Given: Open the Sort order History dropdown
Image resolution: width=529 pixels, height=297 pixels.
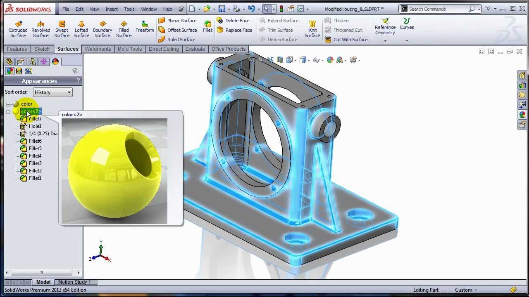Looking at the screenshot, I should pos(52,92).
